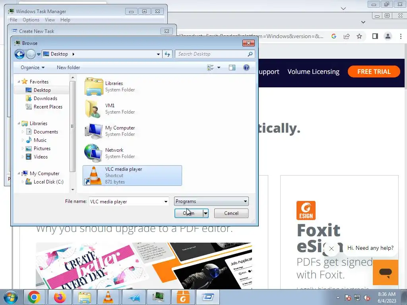
Task: Open the Organize menu
Action: point(33,68)
